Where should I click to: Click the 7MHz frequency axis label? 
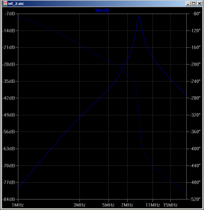pos(127,205)
